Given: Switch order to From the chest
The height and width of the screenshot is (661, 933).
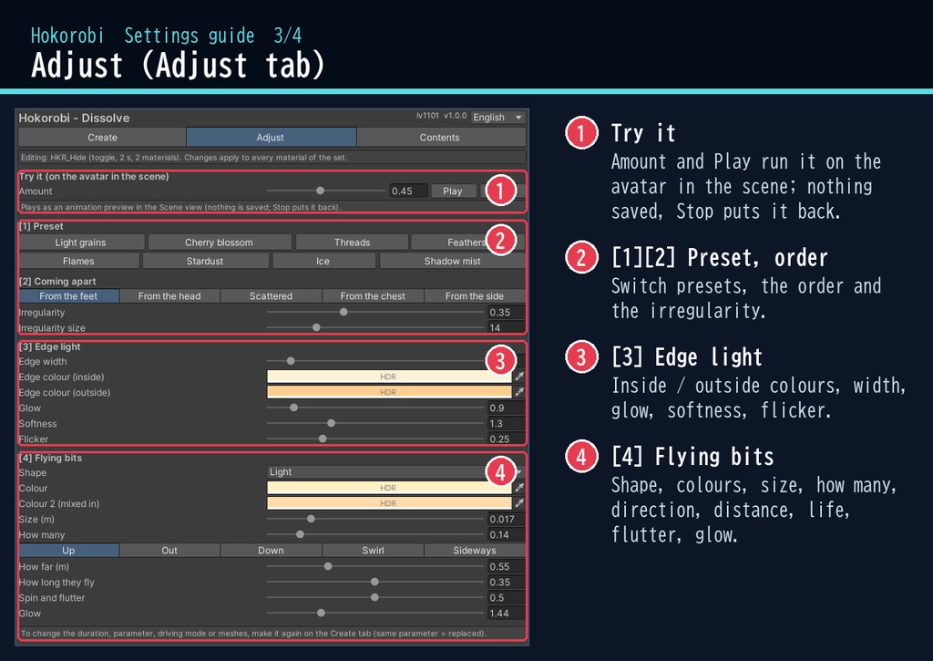Looking at the screenshot, I should coord(373,296).
